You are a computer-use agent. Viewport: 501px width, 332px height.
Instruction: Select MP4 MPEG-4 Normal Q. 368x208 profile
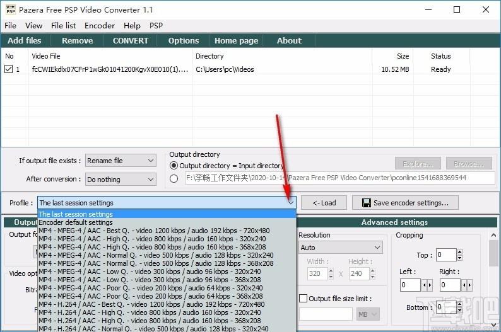click(167, 263)
